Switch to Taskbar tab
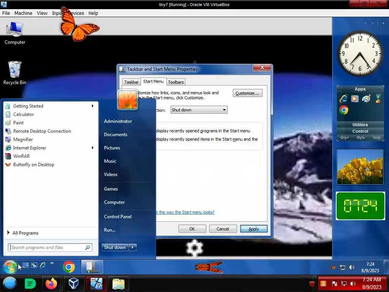The image size is (389, 292). pyautogui.click(x=131, y=82)
